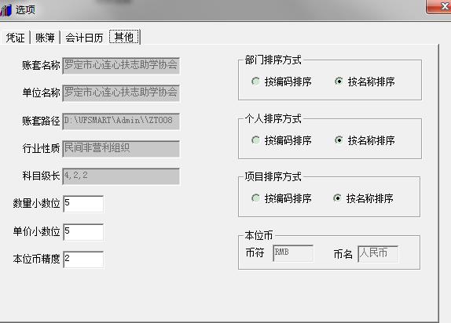Click the 项目排序方式 group label
Image resolution: width=451 pixels, height=323 pixels.
point(273,176)
